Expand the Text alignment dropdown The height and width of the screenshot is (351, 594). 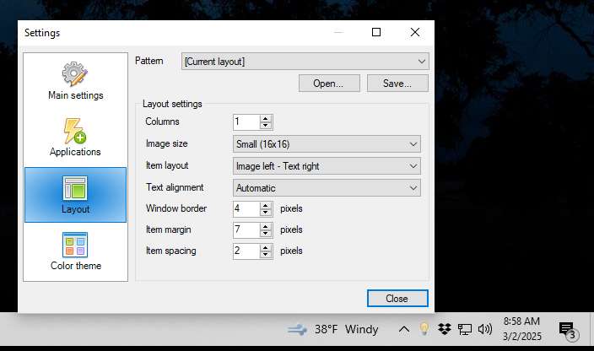(x=327, y=188)
